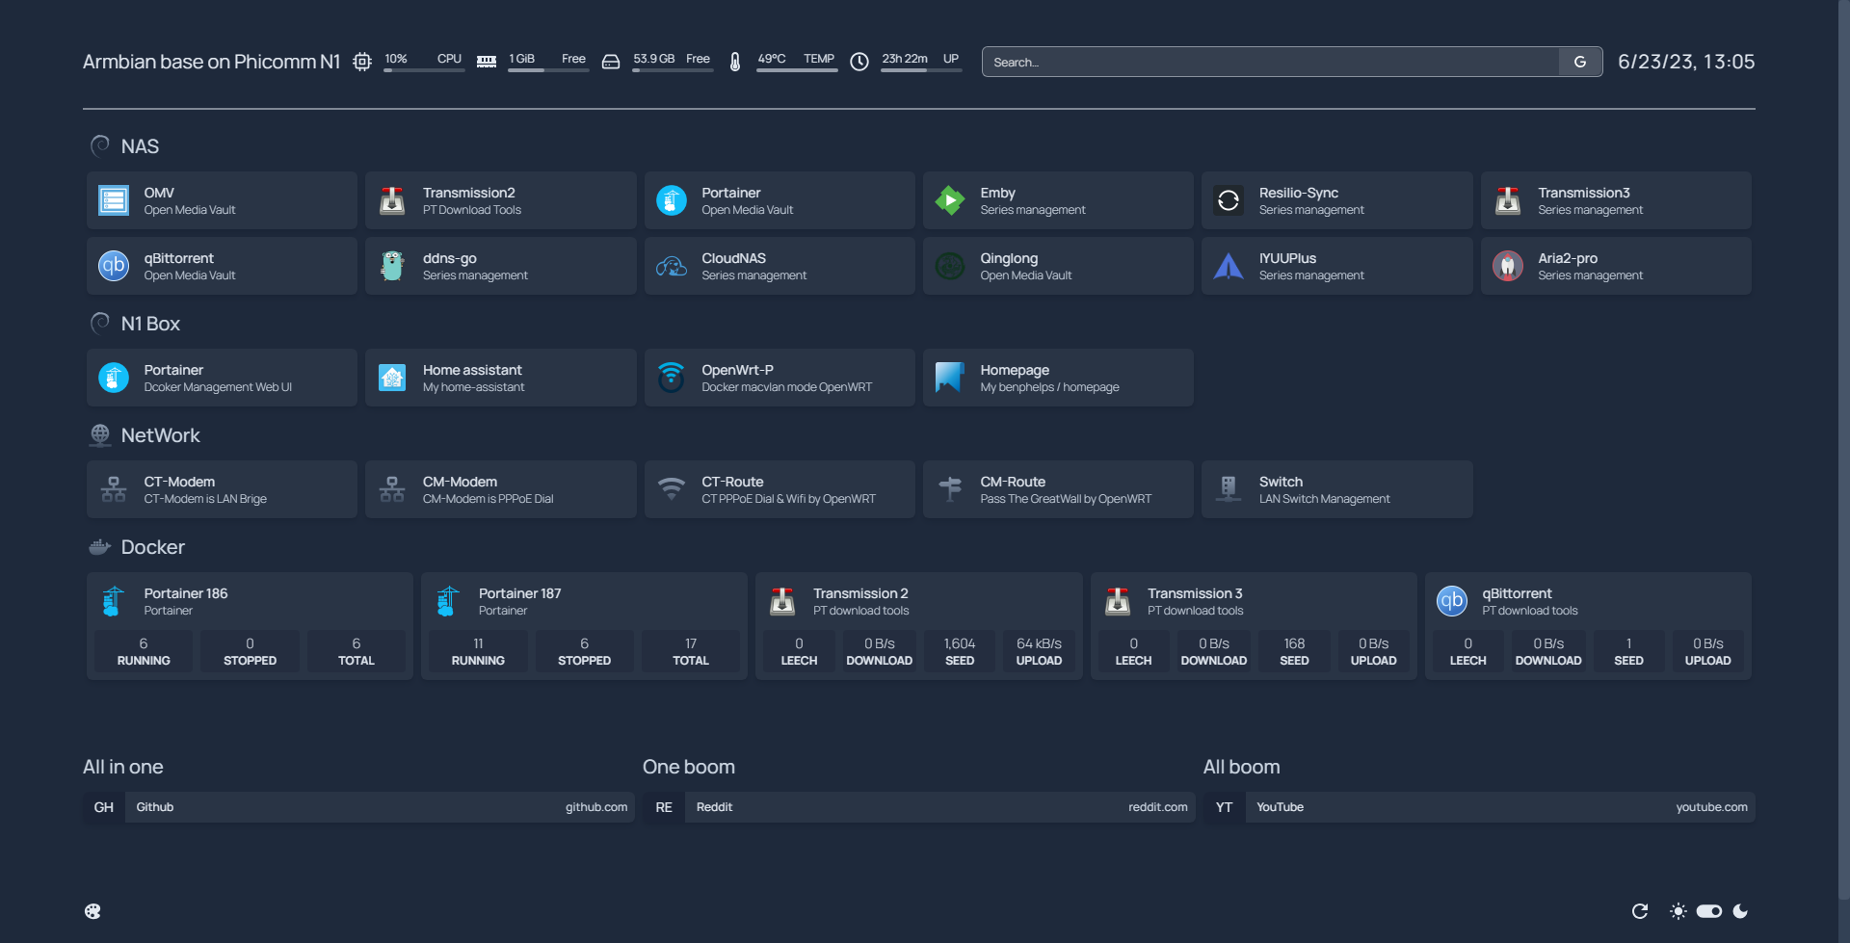Open the ddns-go gopher icon
1850x943 pixels.
392,266
